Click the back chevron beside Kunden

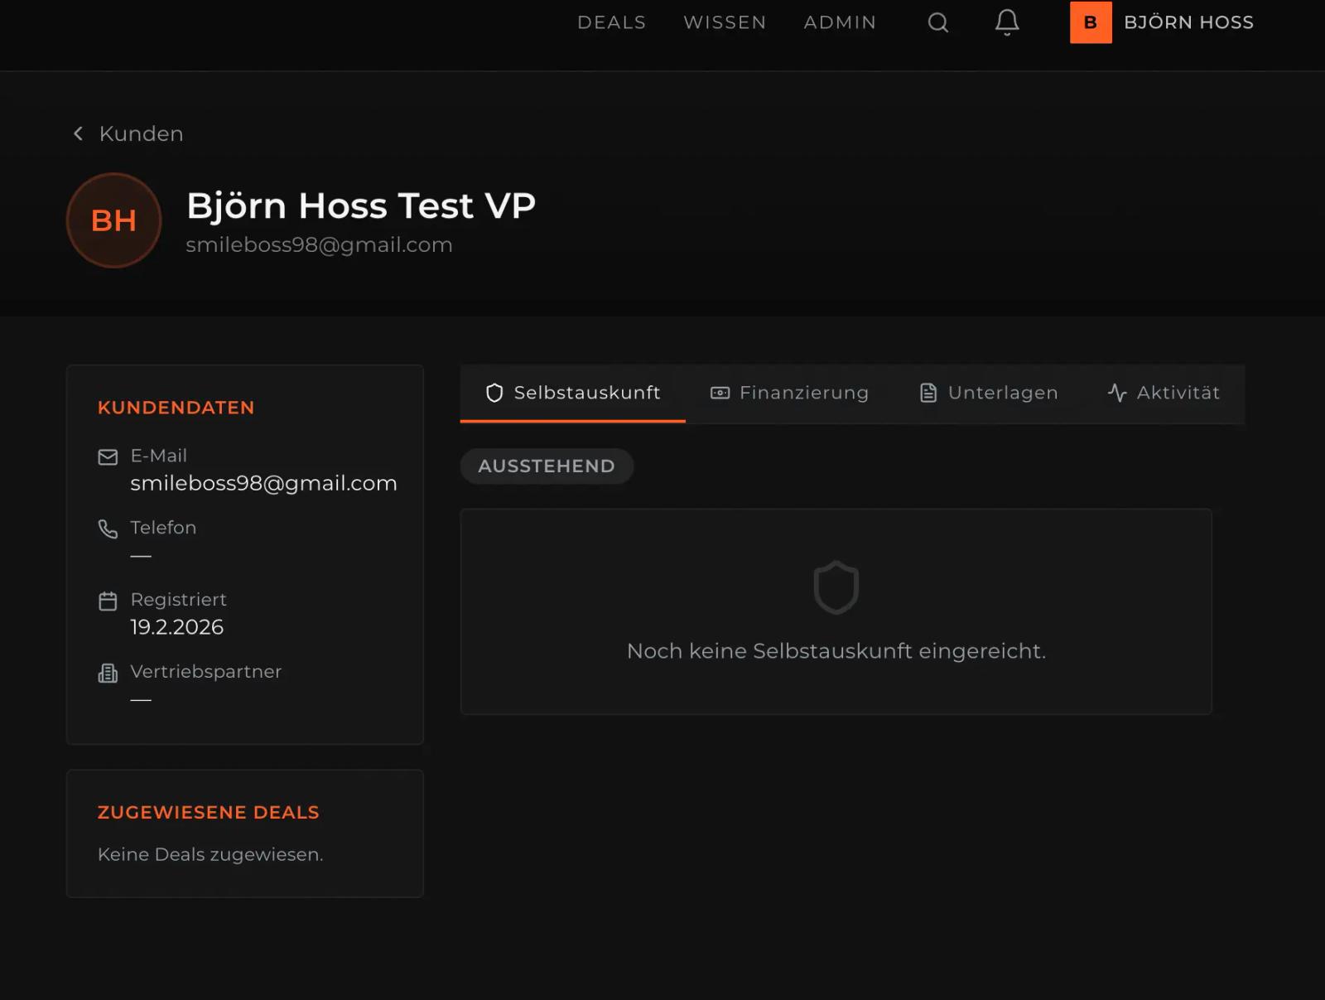point(78,133)
